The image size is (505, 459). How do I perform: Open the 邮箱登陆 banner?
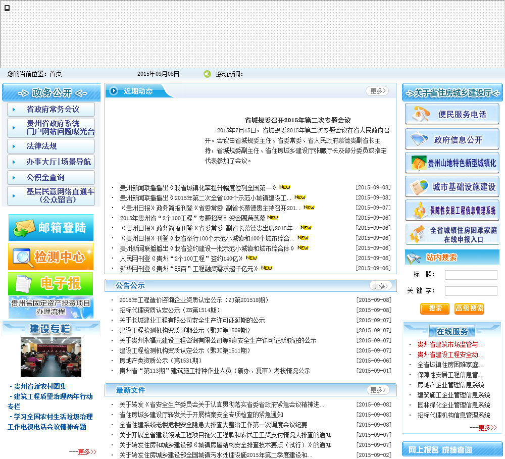click(x=51, y=228)
